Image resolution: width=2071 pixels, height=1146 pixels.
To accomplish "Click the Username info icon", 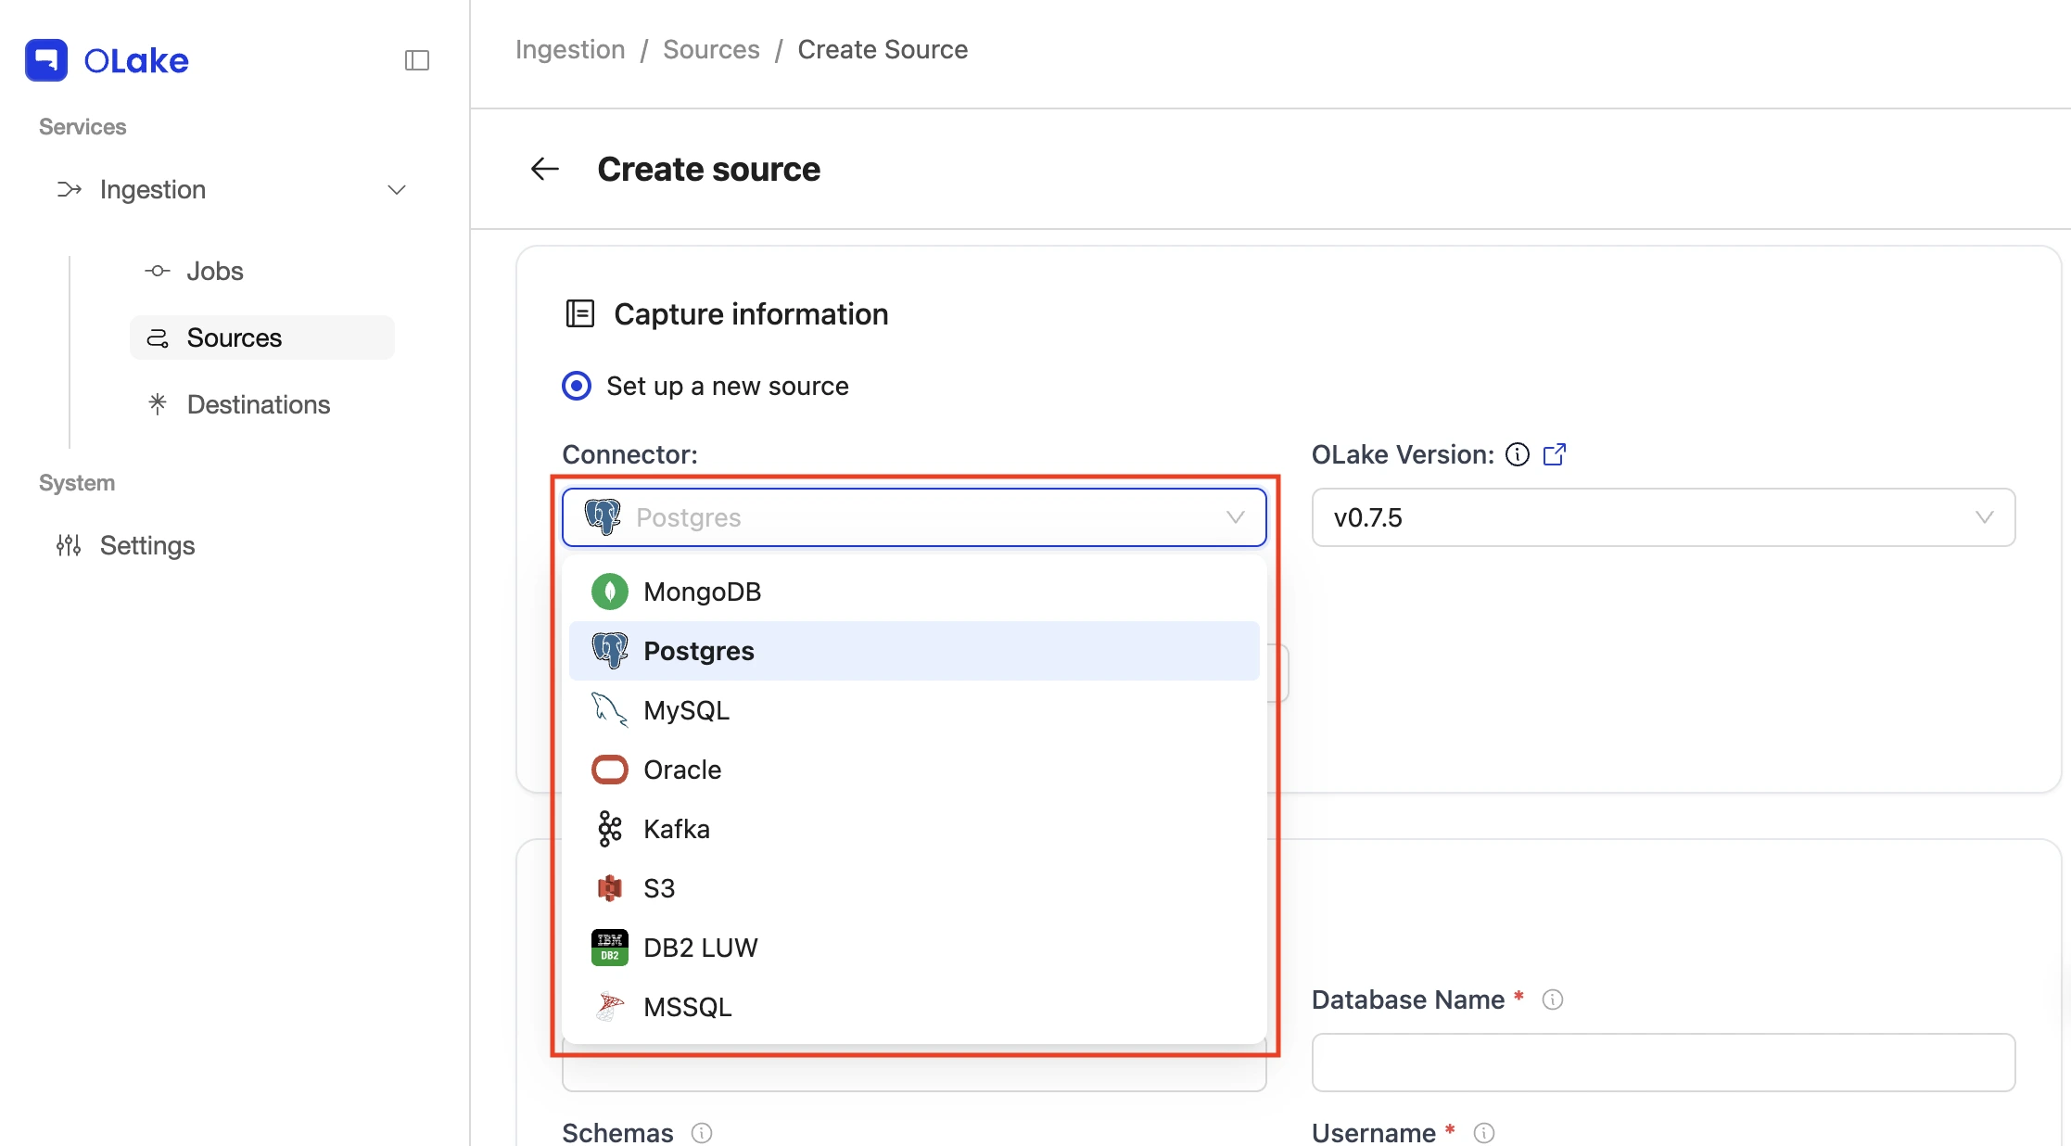I will 1484,1133.
